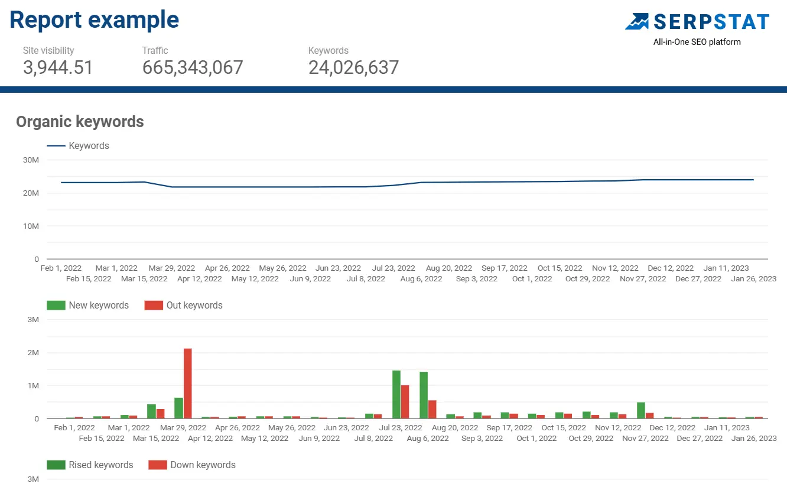This screenshot has width=787, height=490.
Task: Select the Traffic value 665,343,067
Action: coord(193,67)
